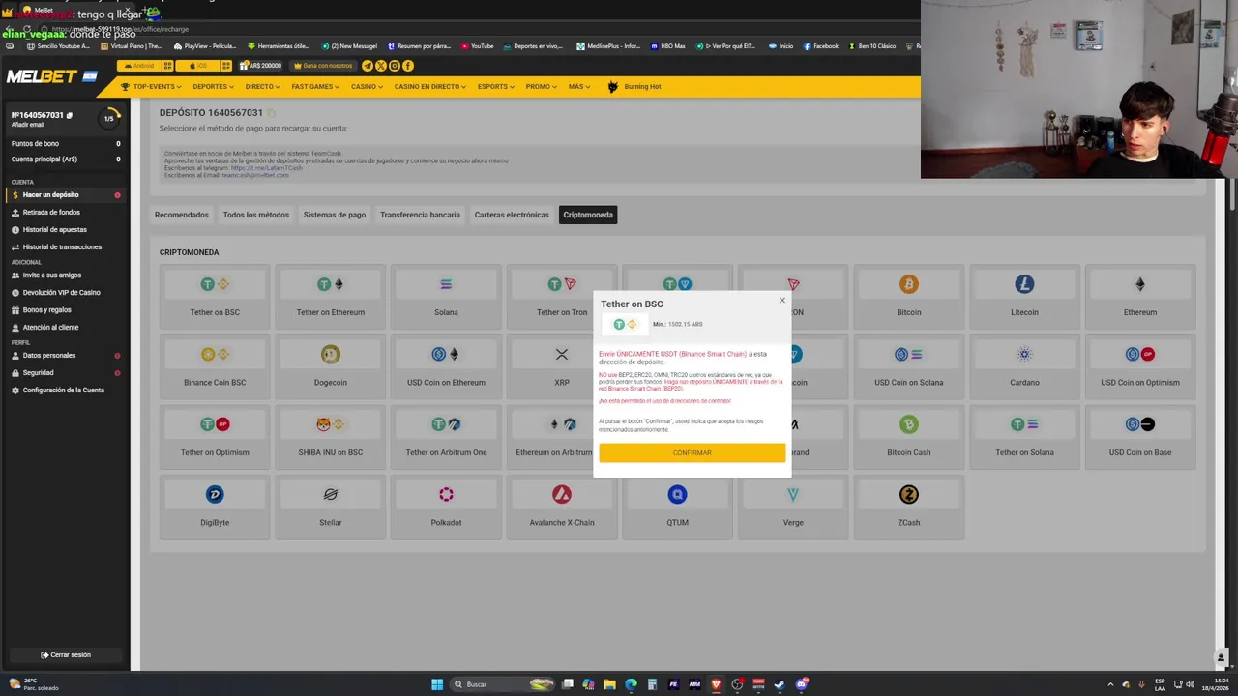Screen dimensions: 1238x696
Task: Expand MÁS dropdown menu
Action: pyautogui.click(x=578, y=87)
